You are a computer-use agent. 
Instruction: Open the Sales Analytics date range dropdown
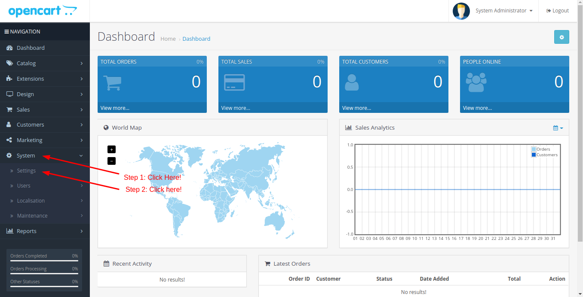click(x=558, y=128)
